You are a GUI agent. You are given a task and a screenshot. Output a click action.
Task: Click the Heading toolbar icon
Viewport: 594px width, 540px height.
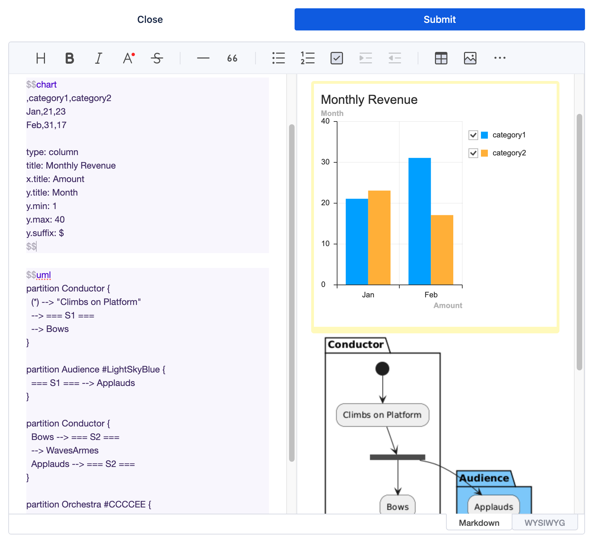(41, 58)
